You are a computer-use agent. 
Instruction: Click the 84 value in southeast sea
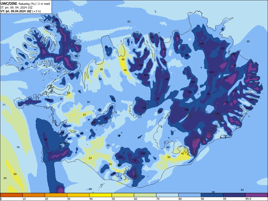pos(242,190)
